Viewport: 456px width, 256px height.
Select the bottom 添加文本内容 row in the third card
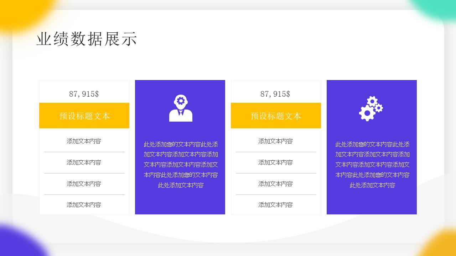[x=275, y=205]
